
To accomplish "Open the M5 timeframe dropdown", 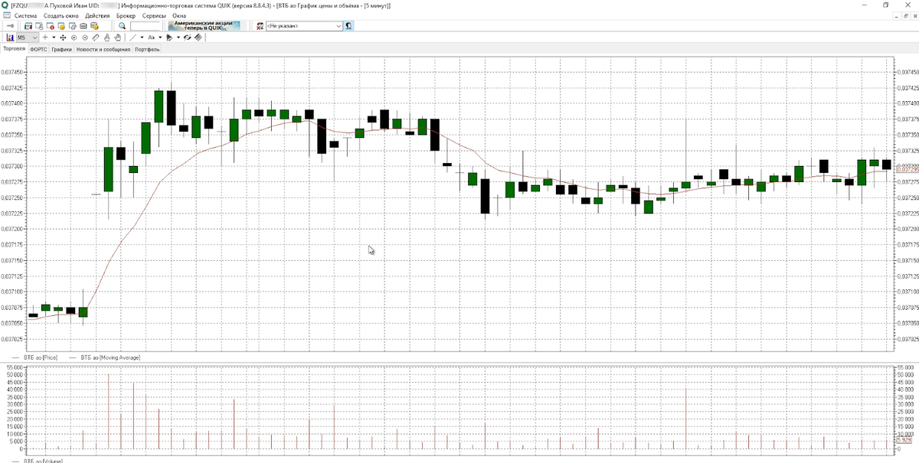I will click(x=28, y=37).
